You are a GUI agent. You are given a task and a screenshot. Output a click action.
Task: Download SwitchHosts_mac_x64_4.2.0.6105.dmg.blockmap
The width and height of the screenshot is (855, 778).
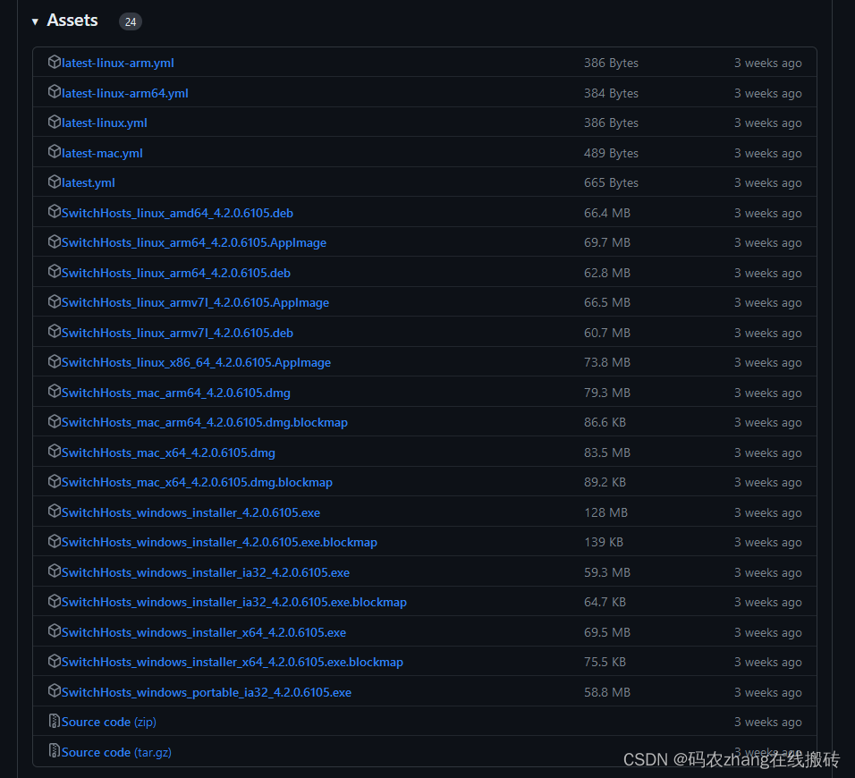click(197, 483)
